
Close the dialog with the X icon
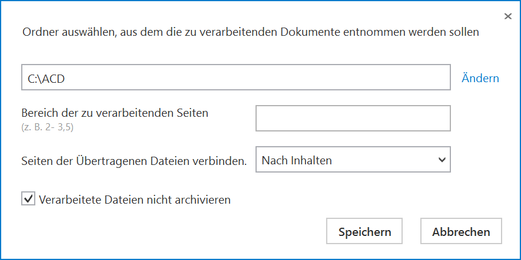[x=507, y=16]
